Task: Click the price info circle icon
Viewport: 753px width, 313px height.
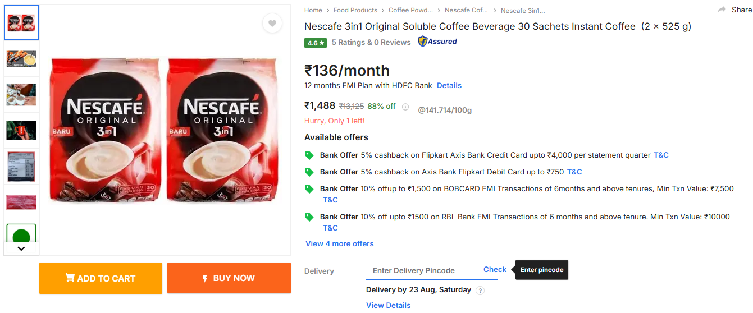Action: pos(405,107)
